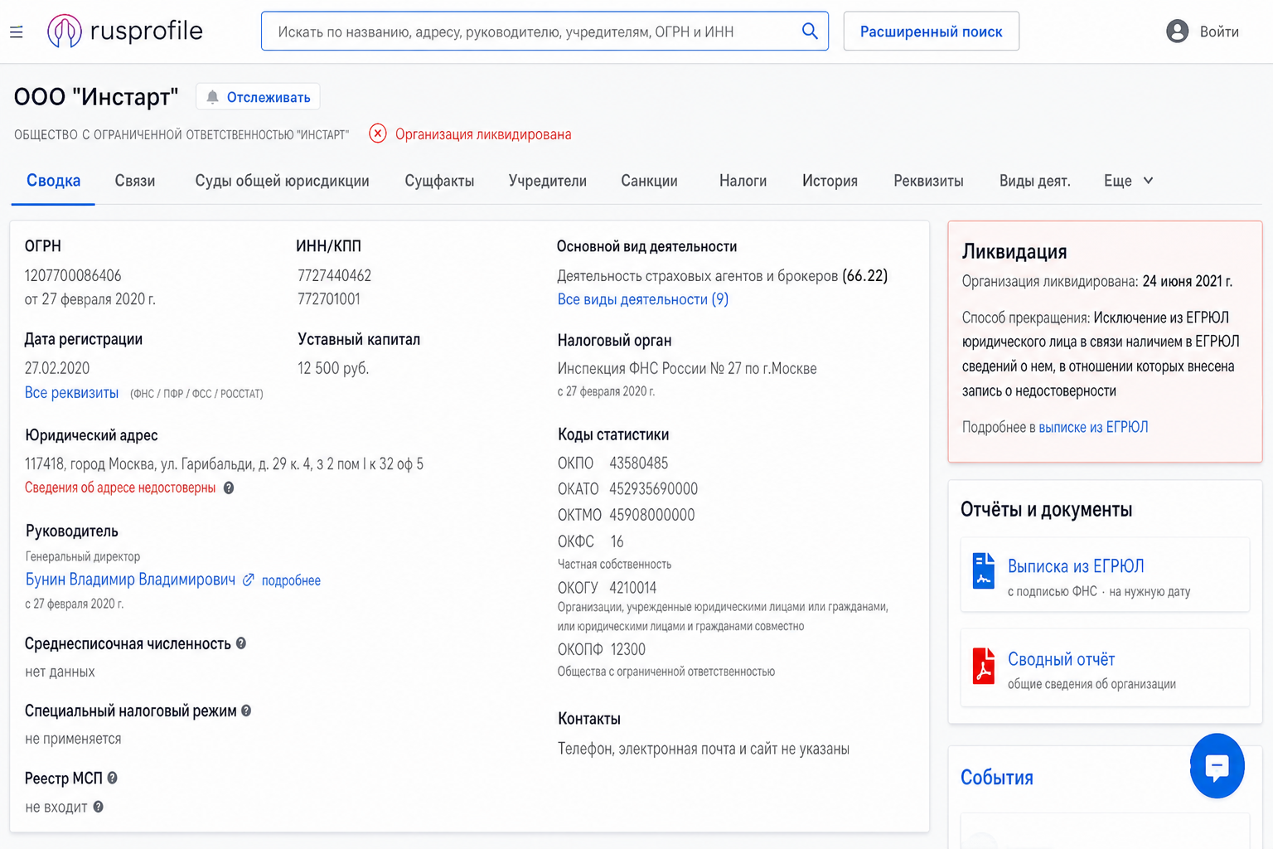
Task: Open the Сводный отчёт link
Action: click(x=1061, y=659)
